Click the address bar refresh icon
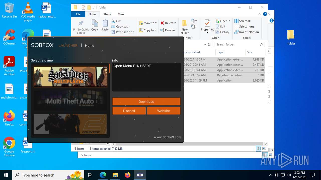The height and width of the screenshot is (180, 321). click(x=209, y=44)
